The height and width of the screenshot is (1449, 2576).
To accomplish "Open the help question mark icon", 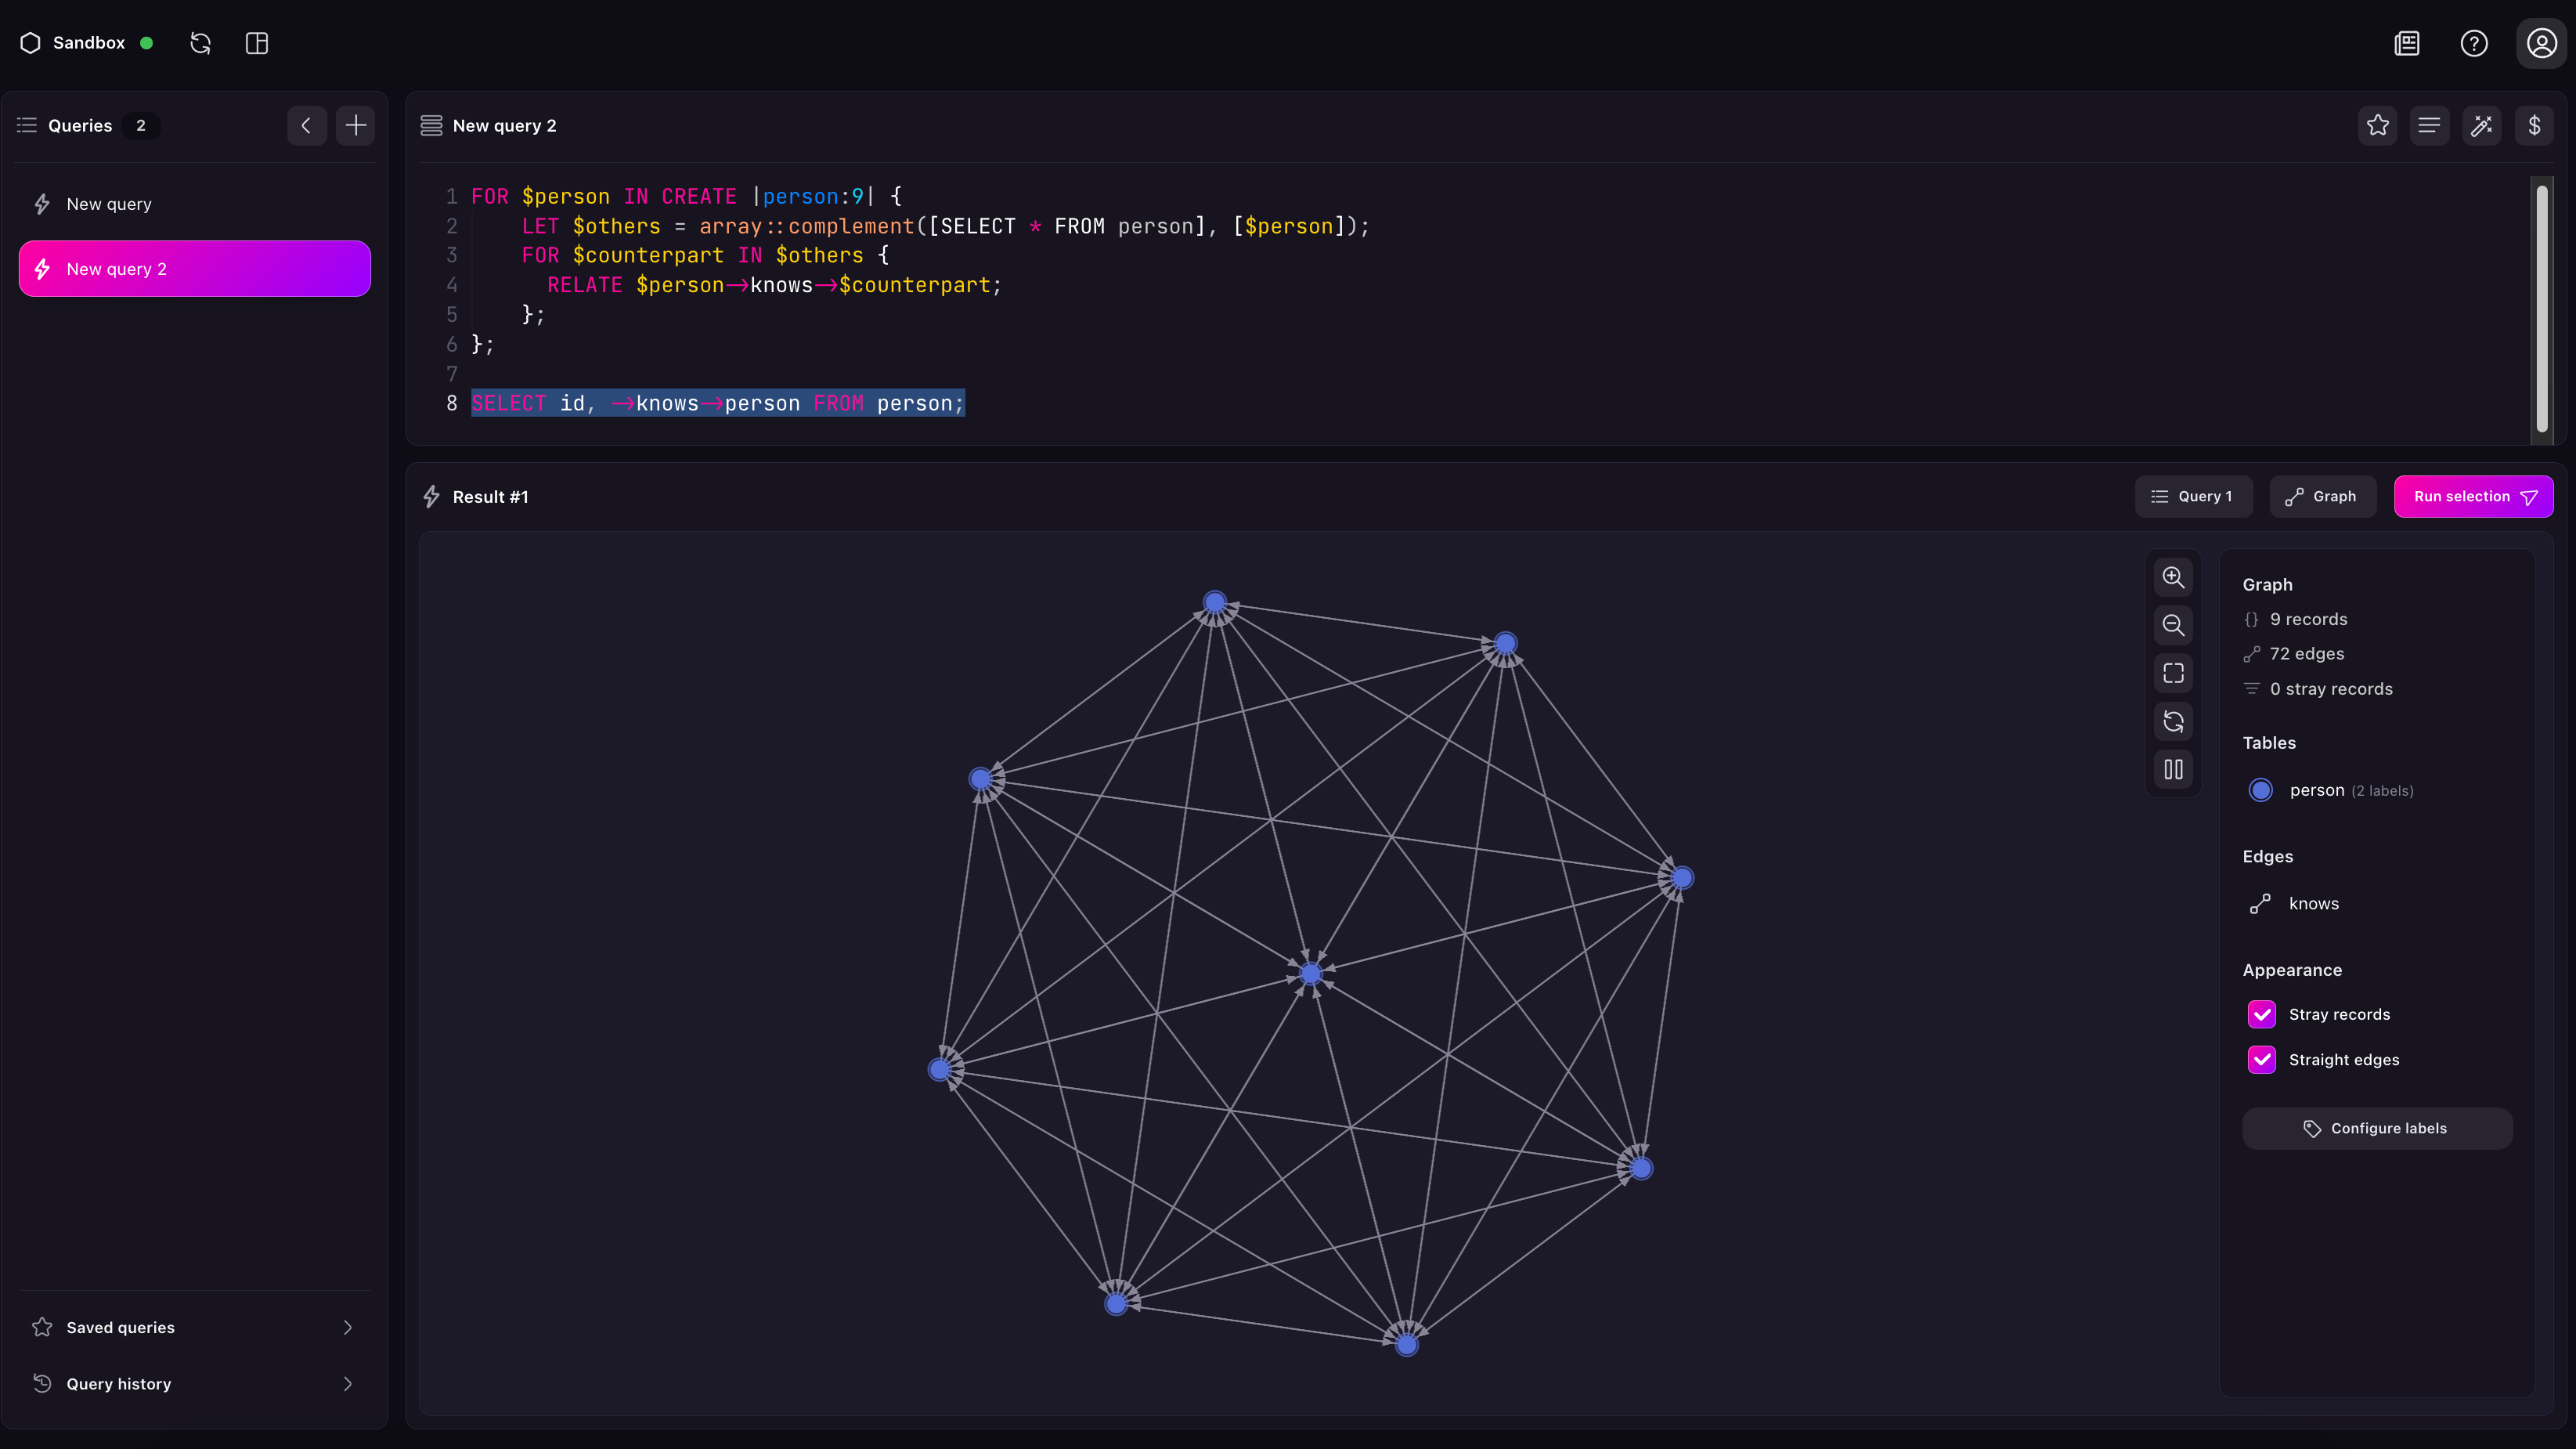I will tap(2474, 43).
